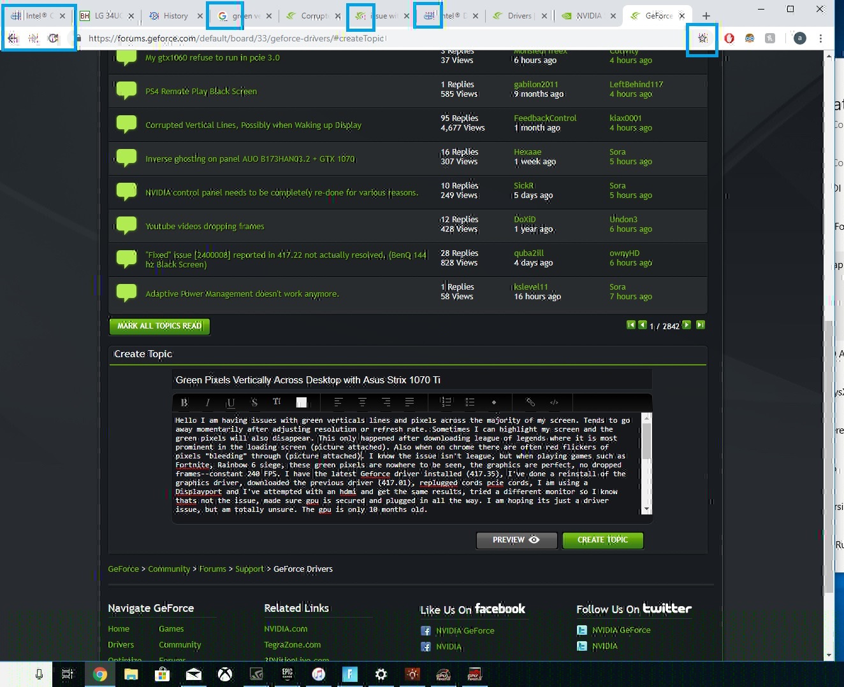
Task: Toggle justified text alignment
Action: click(409, 402)
